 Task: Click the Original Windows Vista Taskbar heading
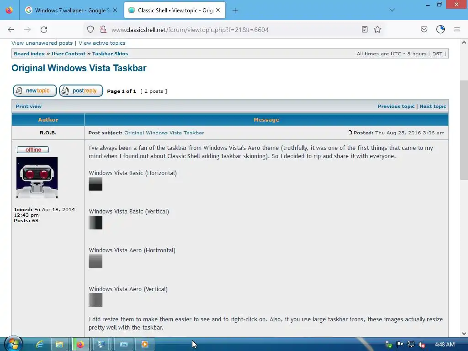(x=79, y=68)
